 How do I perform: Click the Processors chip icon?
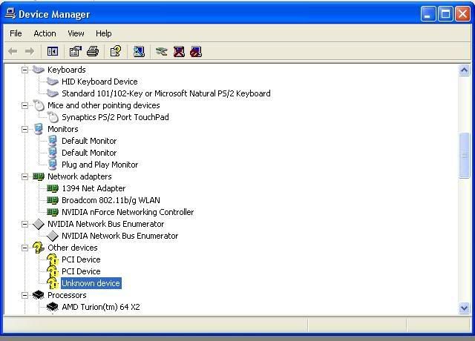[x=39, y=295]
